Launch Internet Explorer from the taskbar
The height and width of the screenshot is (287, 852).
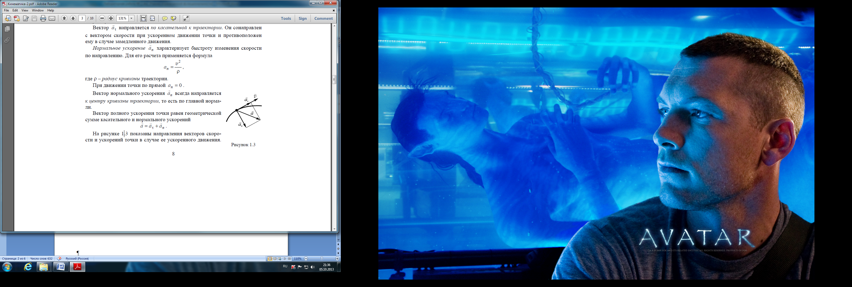(x=28, y=267)
